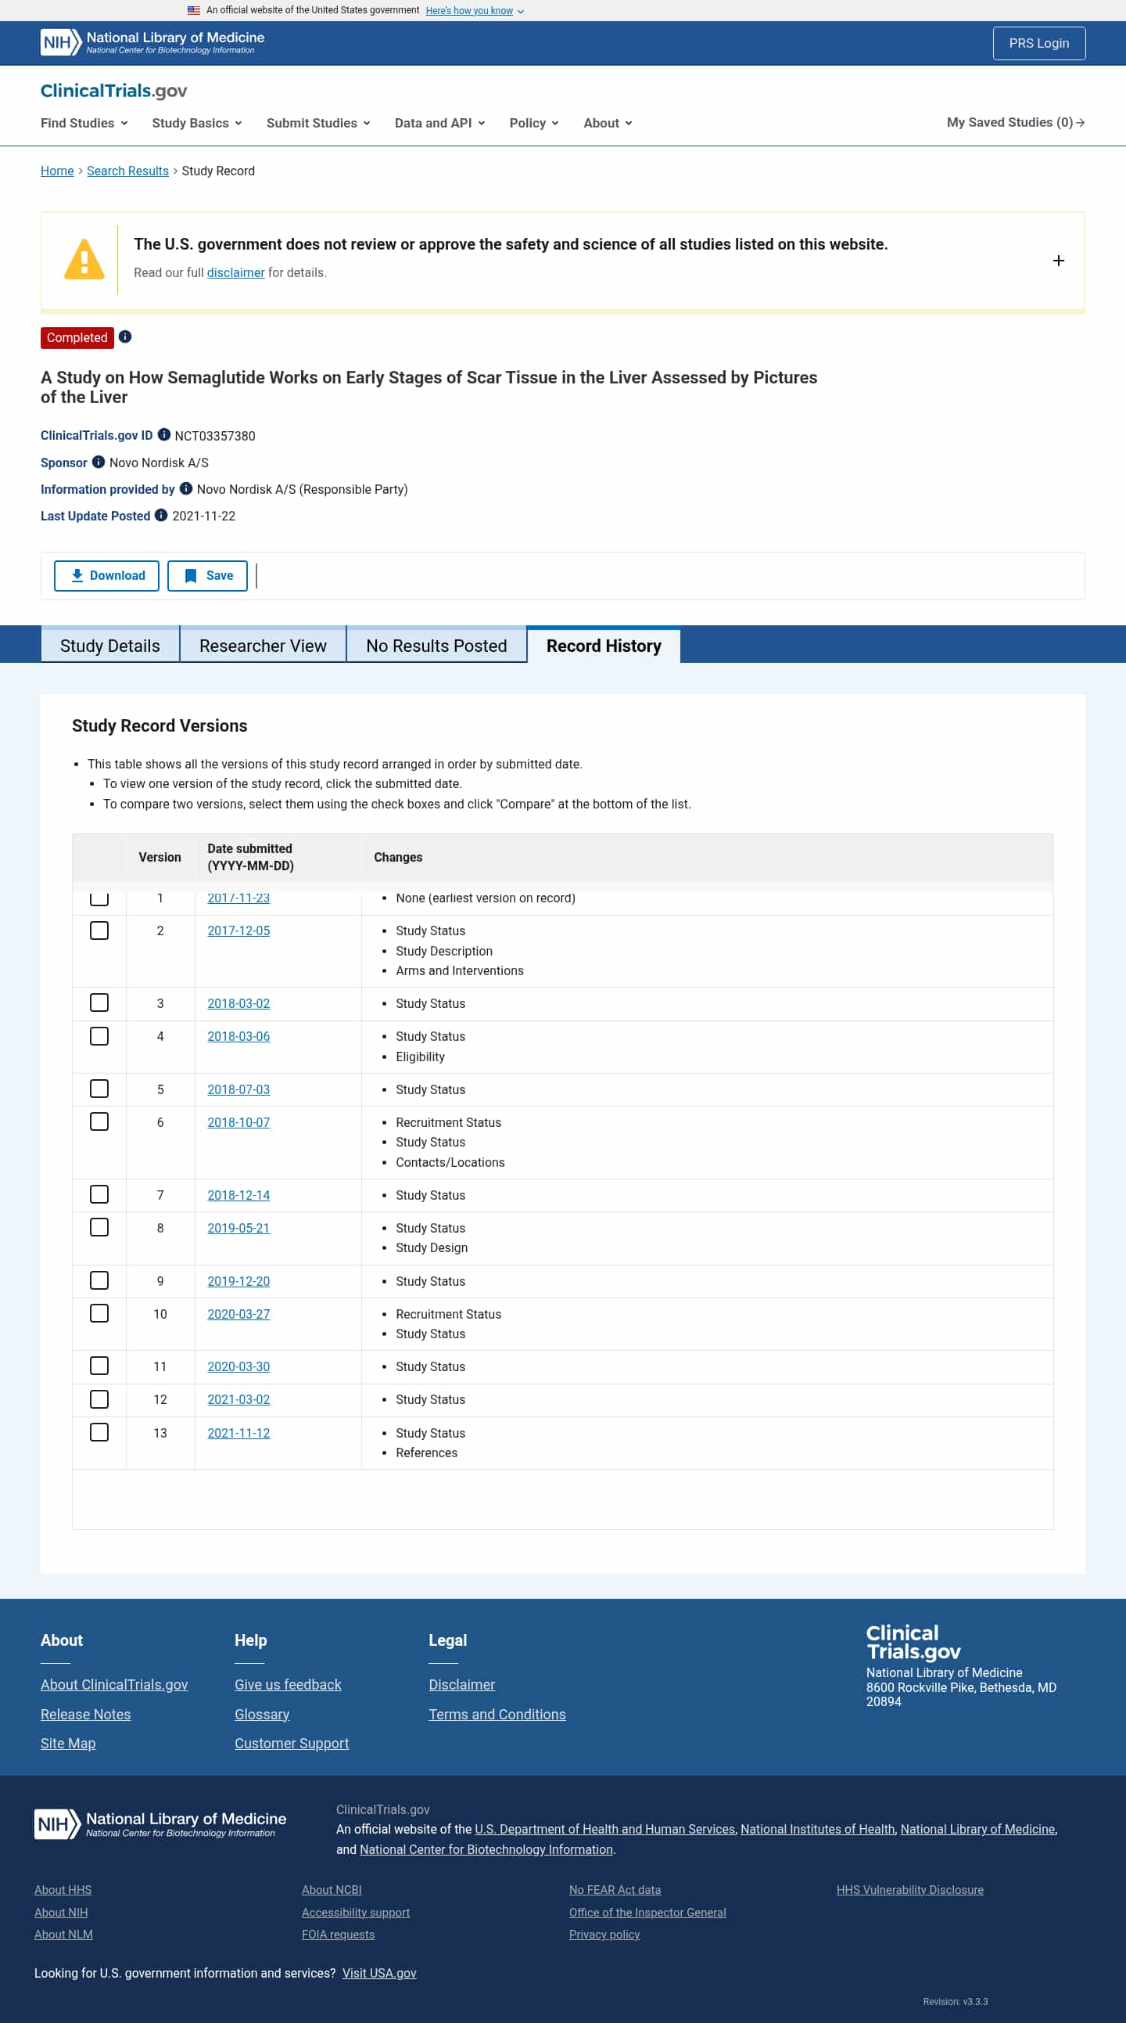Click the info icon next to Last Update Posted
Screen dimensions: 1126x2023
[x=161, y=515]
